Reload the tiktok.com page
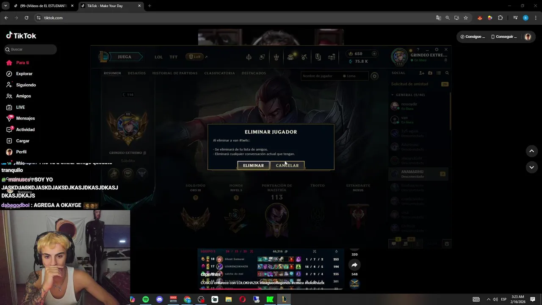Viewport: 542px width, 305px height. pos(26,18)
